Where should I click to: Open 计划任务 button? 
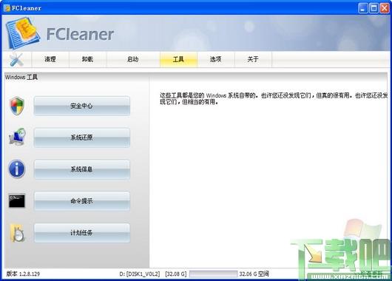pyautogui.click(x=82, y=233)
